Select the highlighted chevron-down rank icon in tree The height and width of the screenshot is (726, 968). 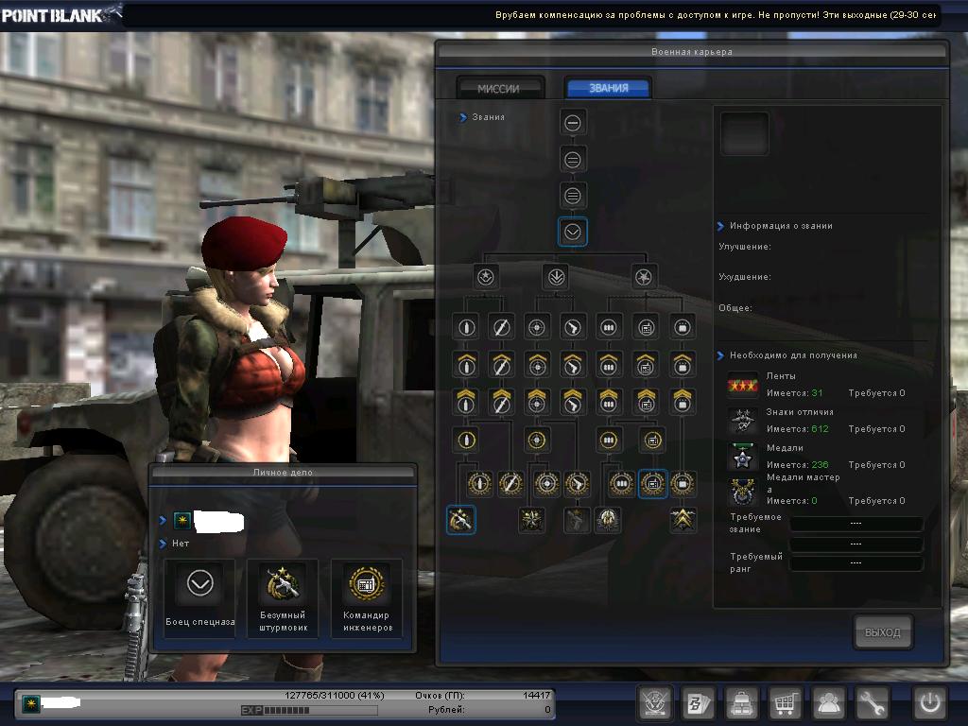coord(572,233)
